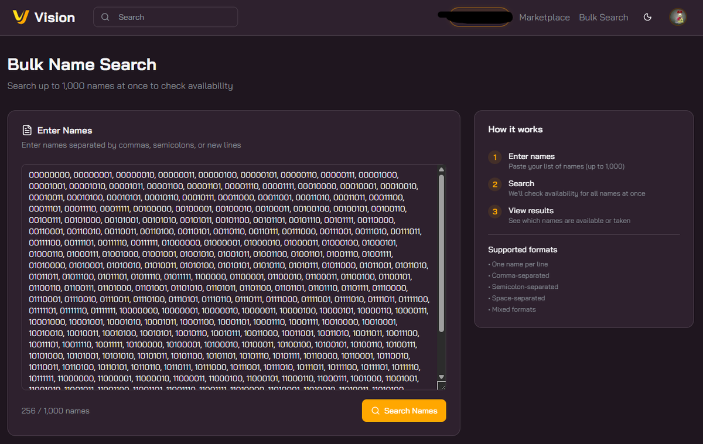Toggle dark mode moon icon
This screenshot has width=703, height=444.
(x=647, y=17)
